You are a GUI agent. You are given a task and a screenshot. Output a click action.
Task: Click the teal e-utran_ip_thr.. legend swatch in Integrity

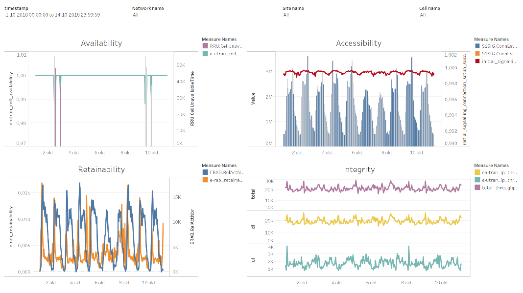[x=477, y=180]
